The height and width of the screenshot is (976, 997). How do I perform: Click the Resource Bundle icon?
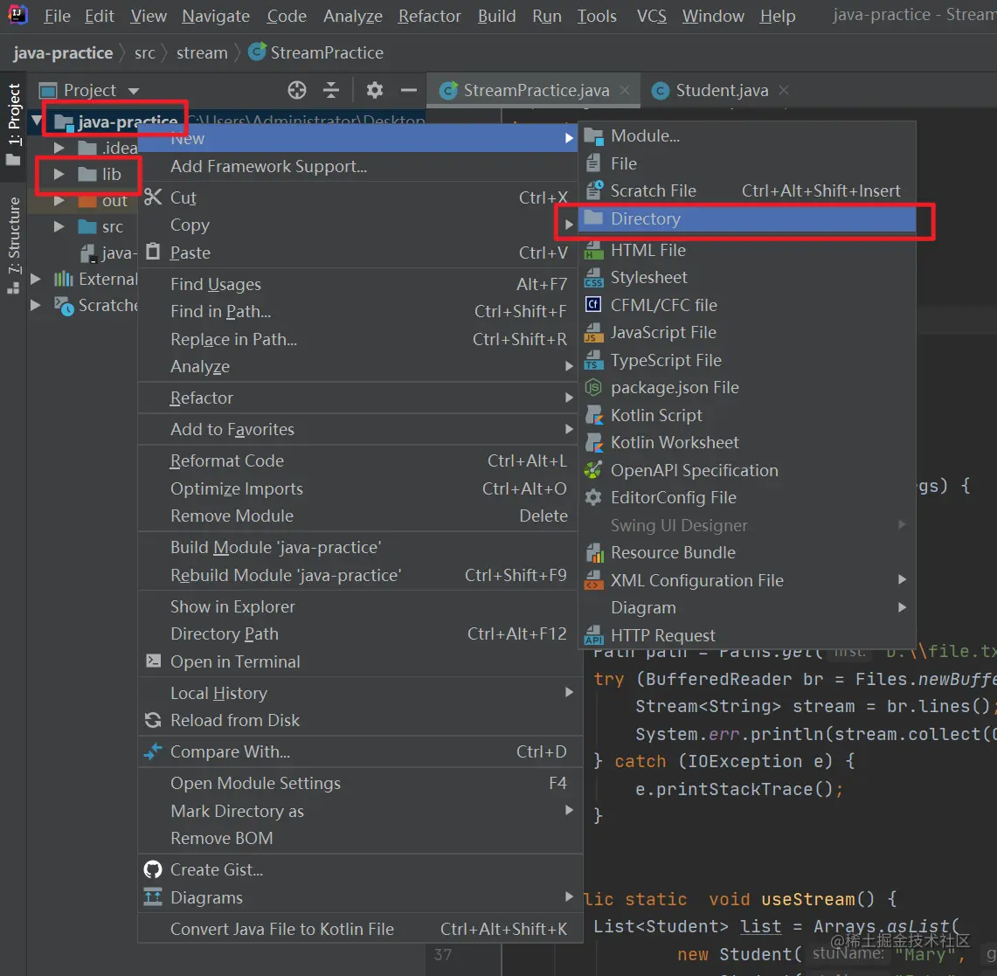(x=594, y=553)
